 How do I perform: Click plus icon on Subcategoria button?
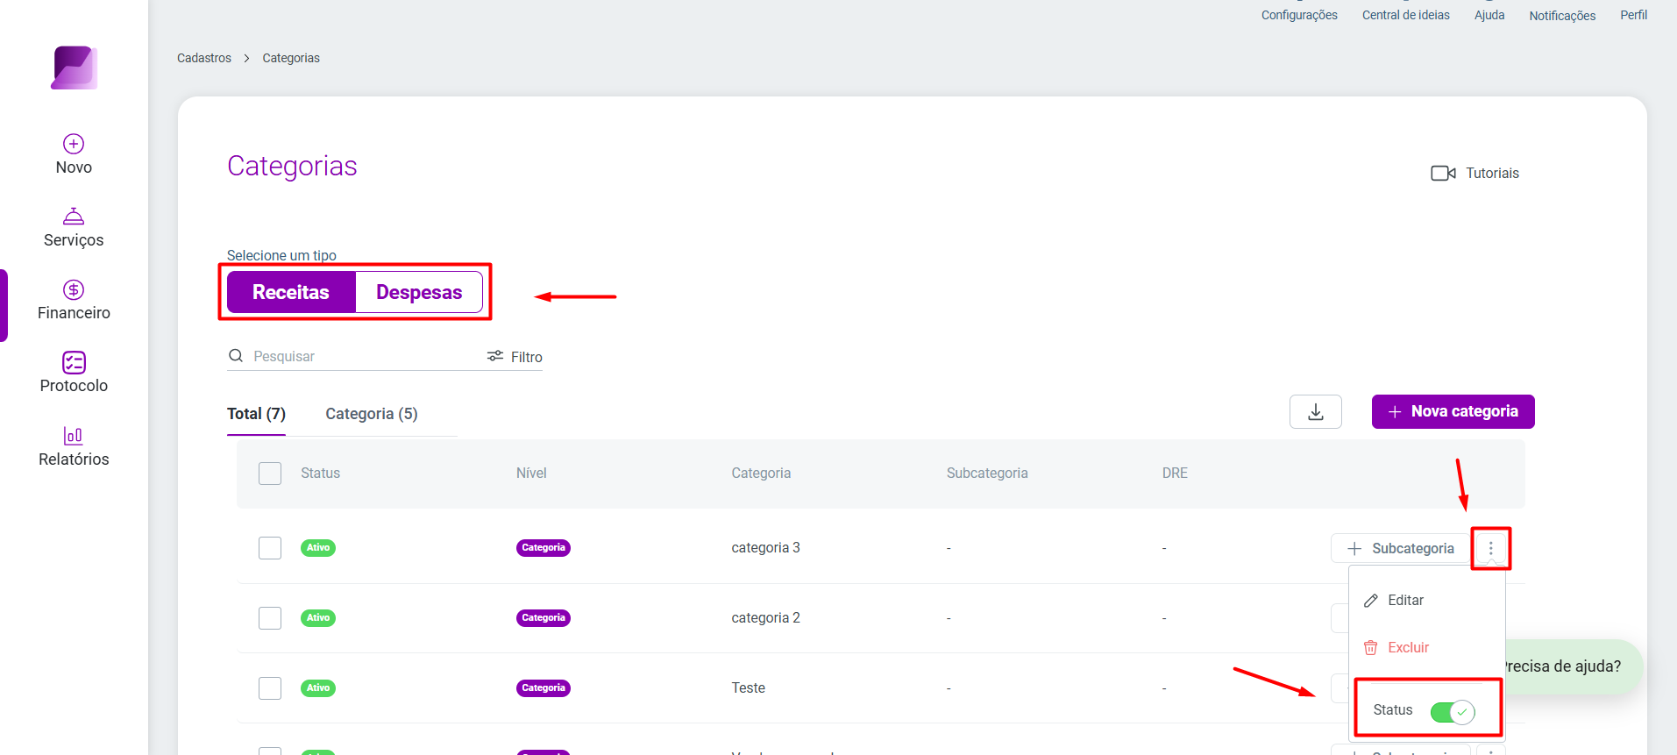click(x=1354, y=549)
